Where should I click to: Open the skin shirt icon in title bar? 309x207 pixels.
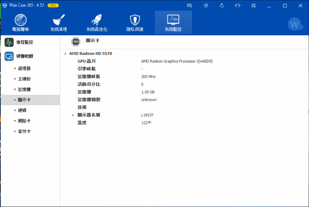[237, 6]
